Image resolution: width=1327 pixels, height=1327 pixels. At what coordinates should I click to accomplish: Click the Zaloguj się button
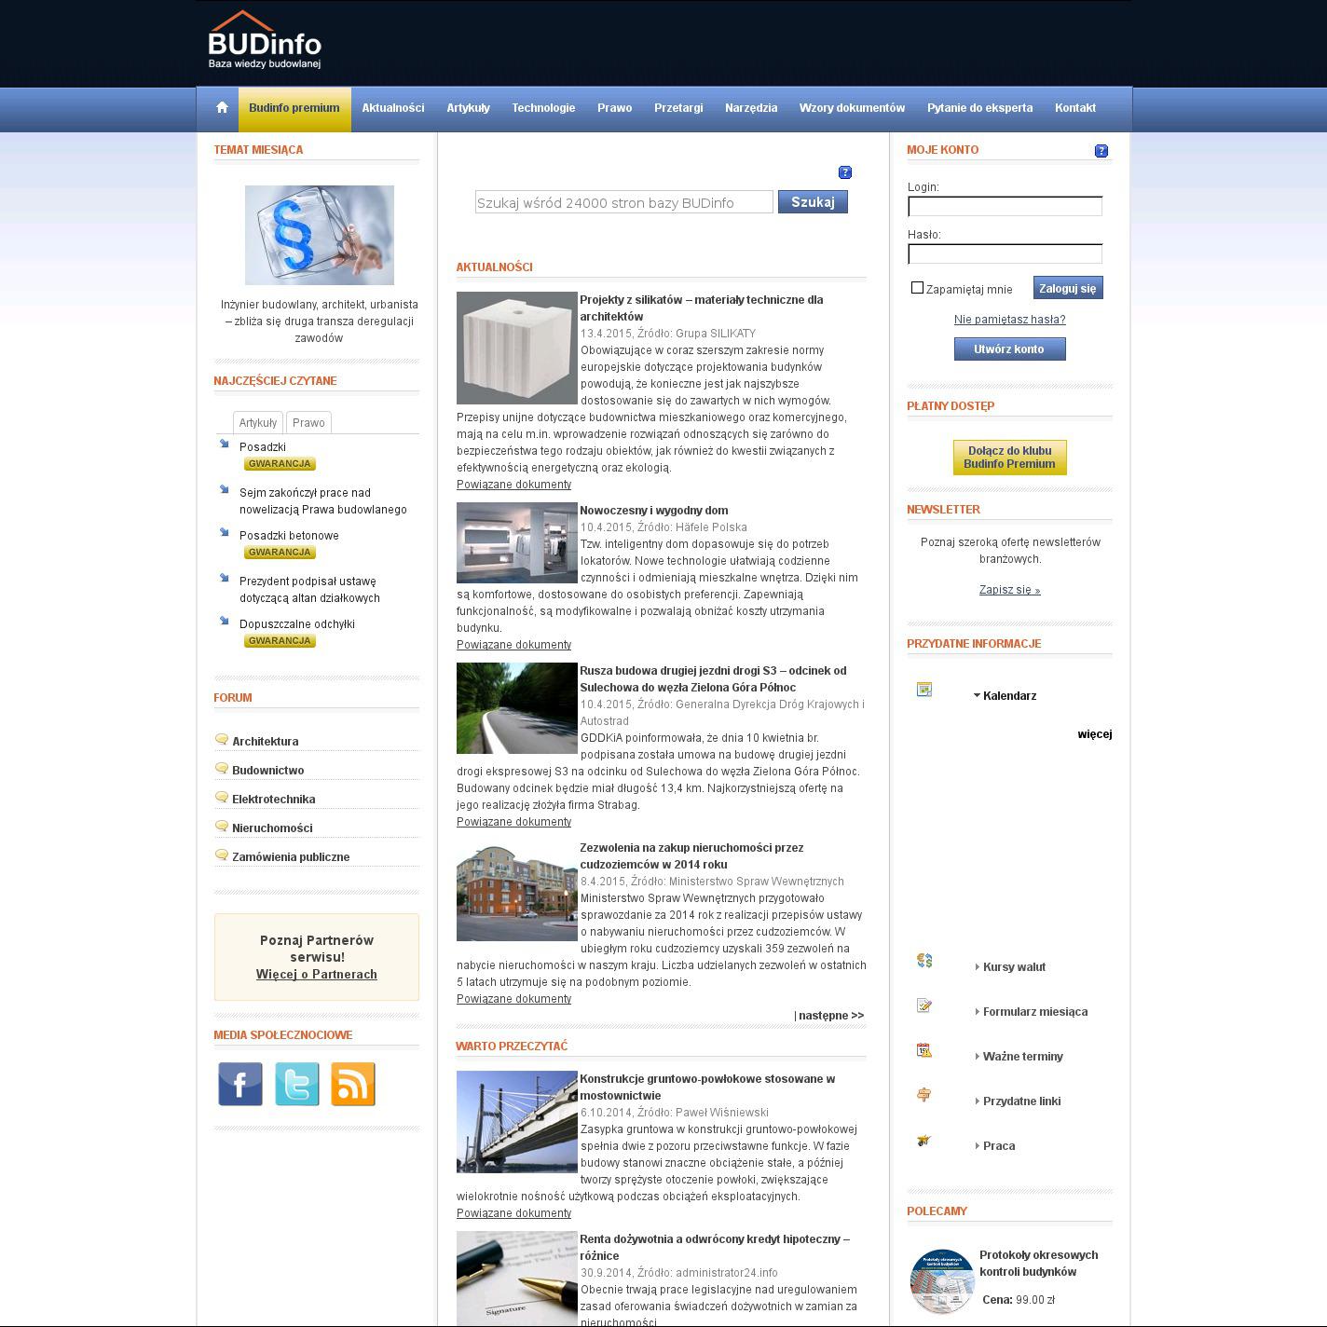[1068, 288]
